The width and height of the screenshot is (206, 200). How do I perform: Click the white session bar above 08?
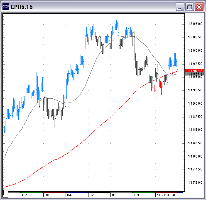[121, 192]
